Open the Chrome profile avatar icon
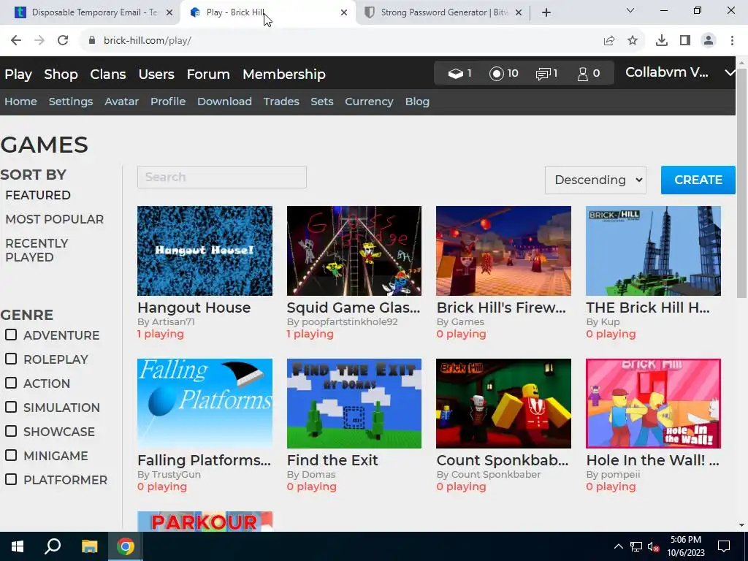 pos(709,41)
